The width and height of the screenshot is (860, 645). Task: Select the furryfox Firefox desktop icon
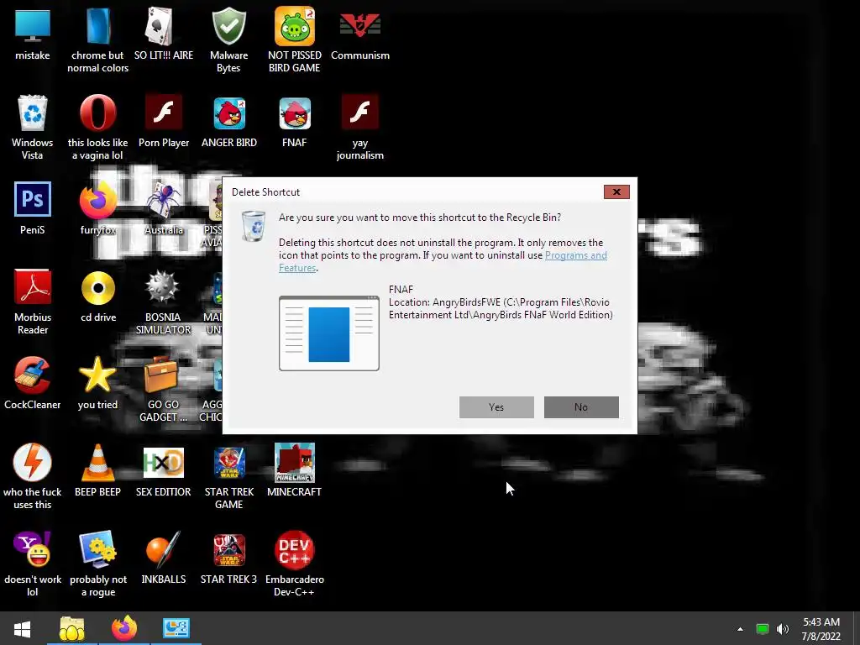click(97, 201)
